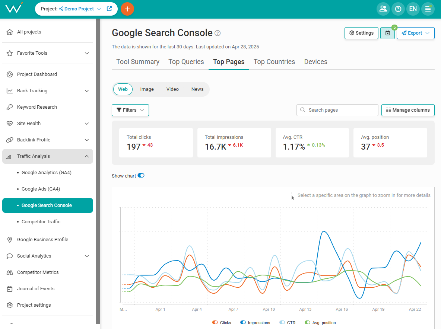
Task: Click the orange plus add button
Action: (127, 9)
